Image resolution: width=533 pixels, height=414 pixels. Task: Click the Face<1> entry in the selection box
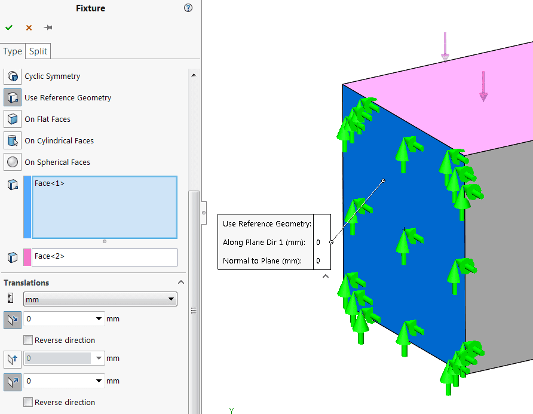tap(49, 183)
